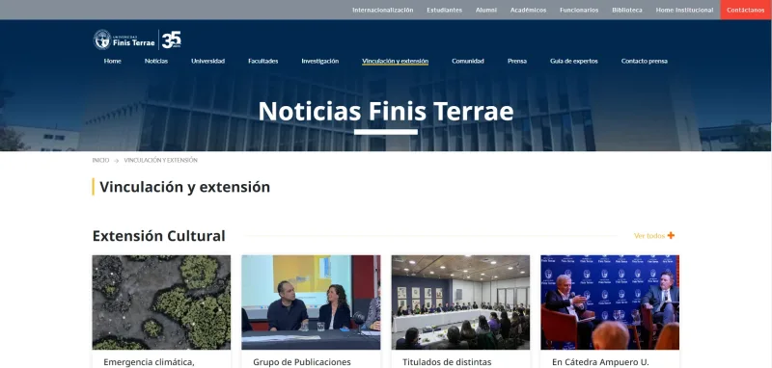Viewport: 772px width, 368px height.
Task: Open the Noticias menu item
Action: pos(156,61)
